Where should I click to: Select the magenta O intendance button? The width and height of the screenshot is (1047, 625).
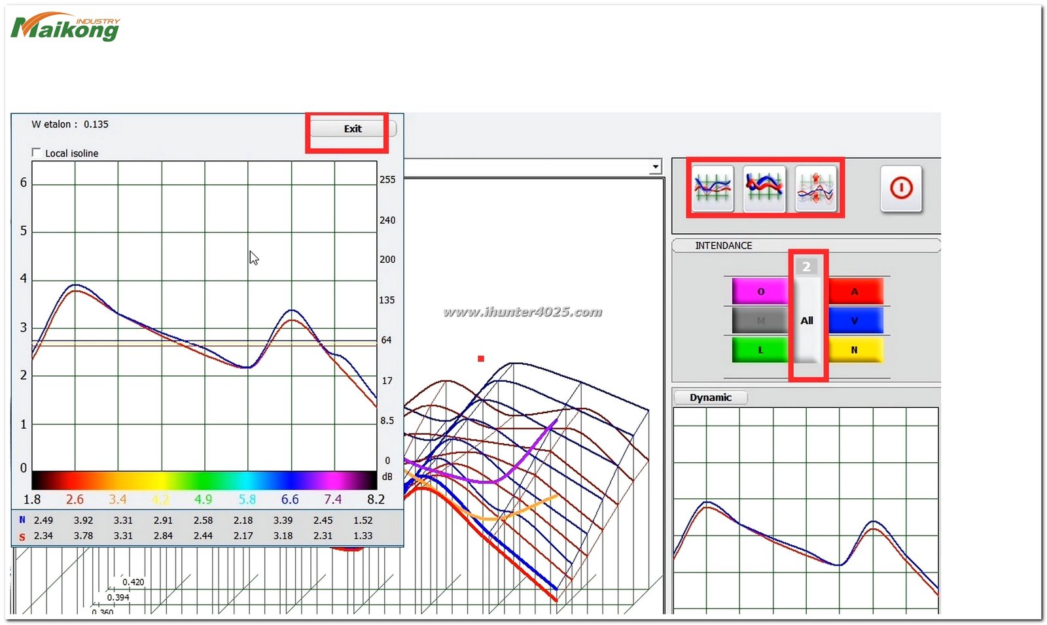[x=760, y=292]
